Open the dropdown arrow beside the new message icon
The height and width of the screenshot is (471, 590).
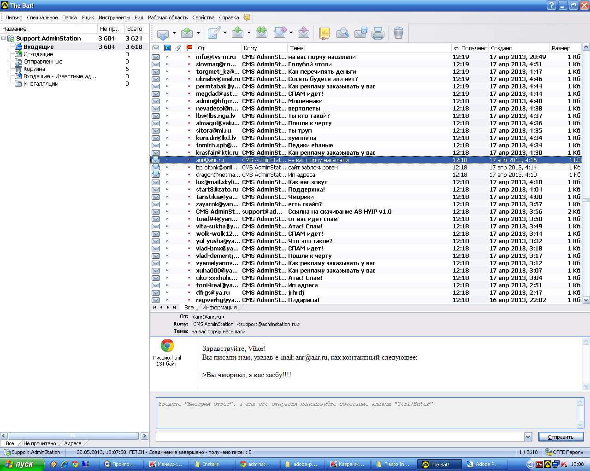pyautogui.click(x=225, y=33)
